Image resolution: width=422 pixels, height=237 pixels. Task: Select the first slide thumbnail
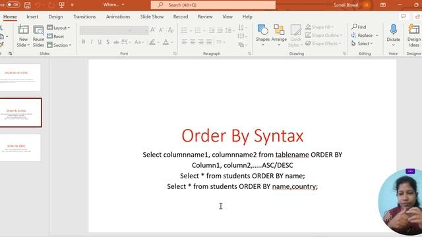click(x=20, y=78)
